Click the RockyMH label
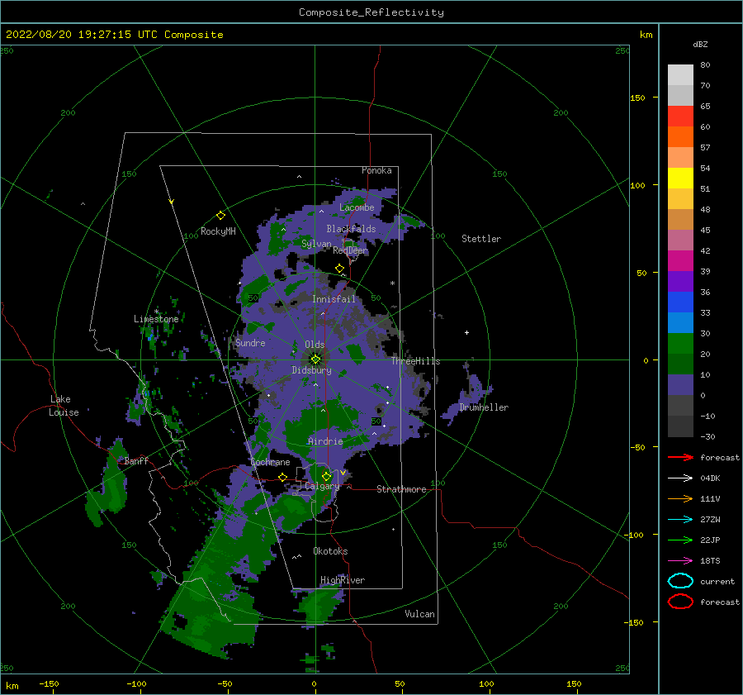This screenshot has height=695, width=743. [218, 231]
